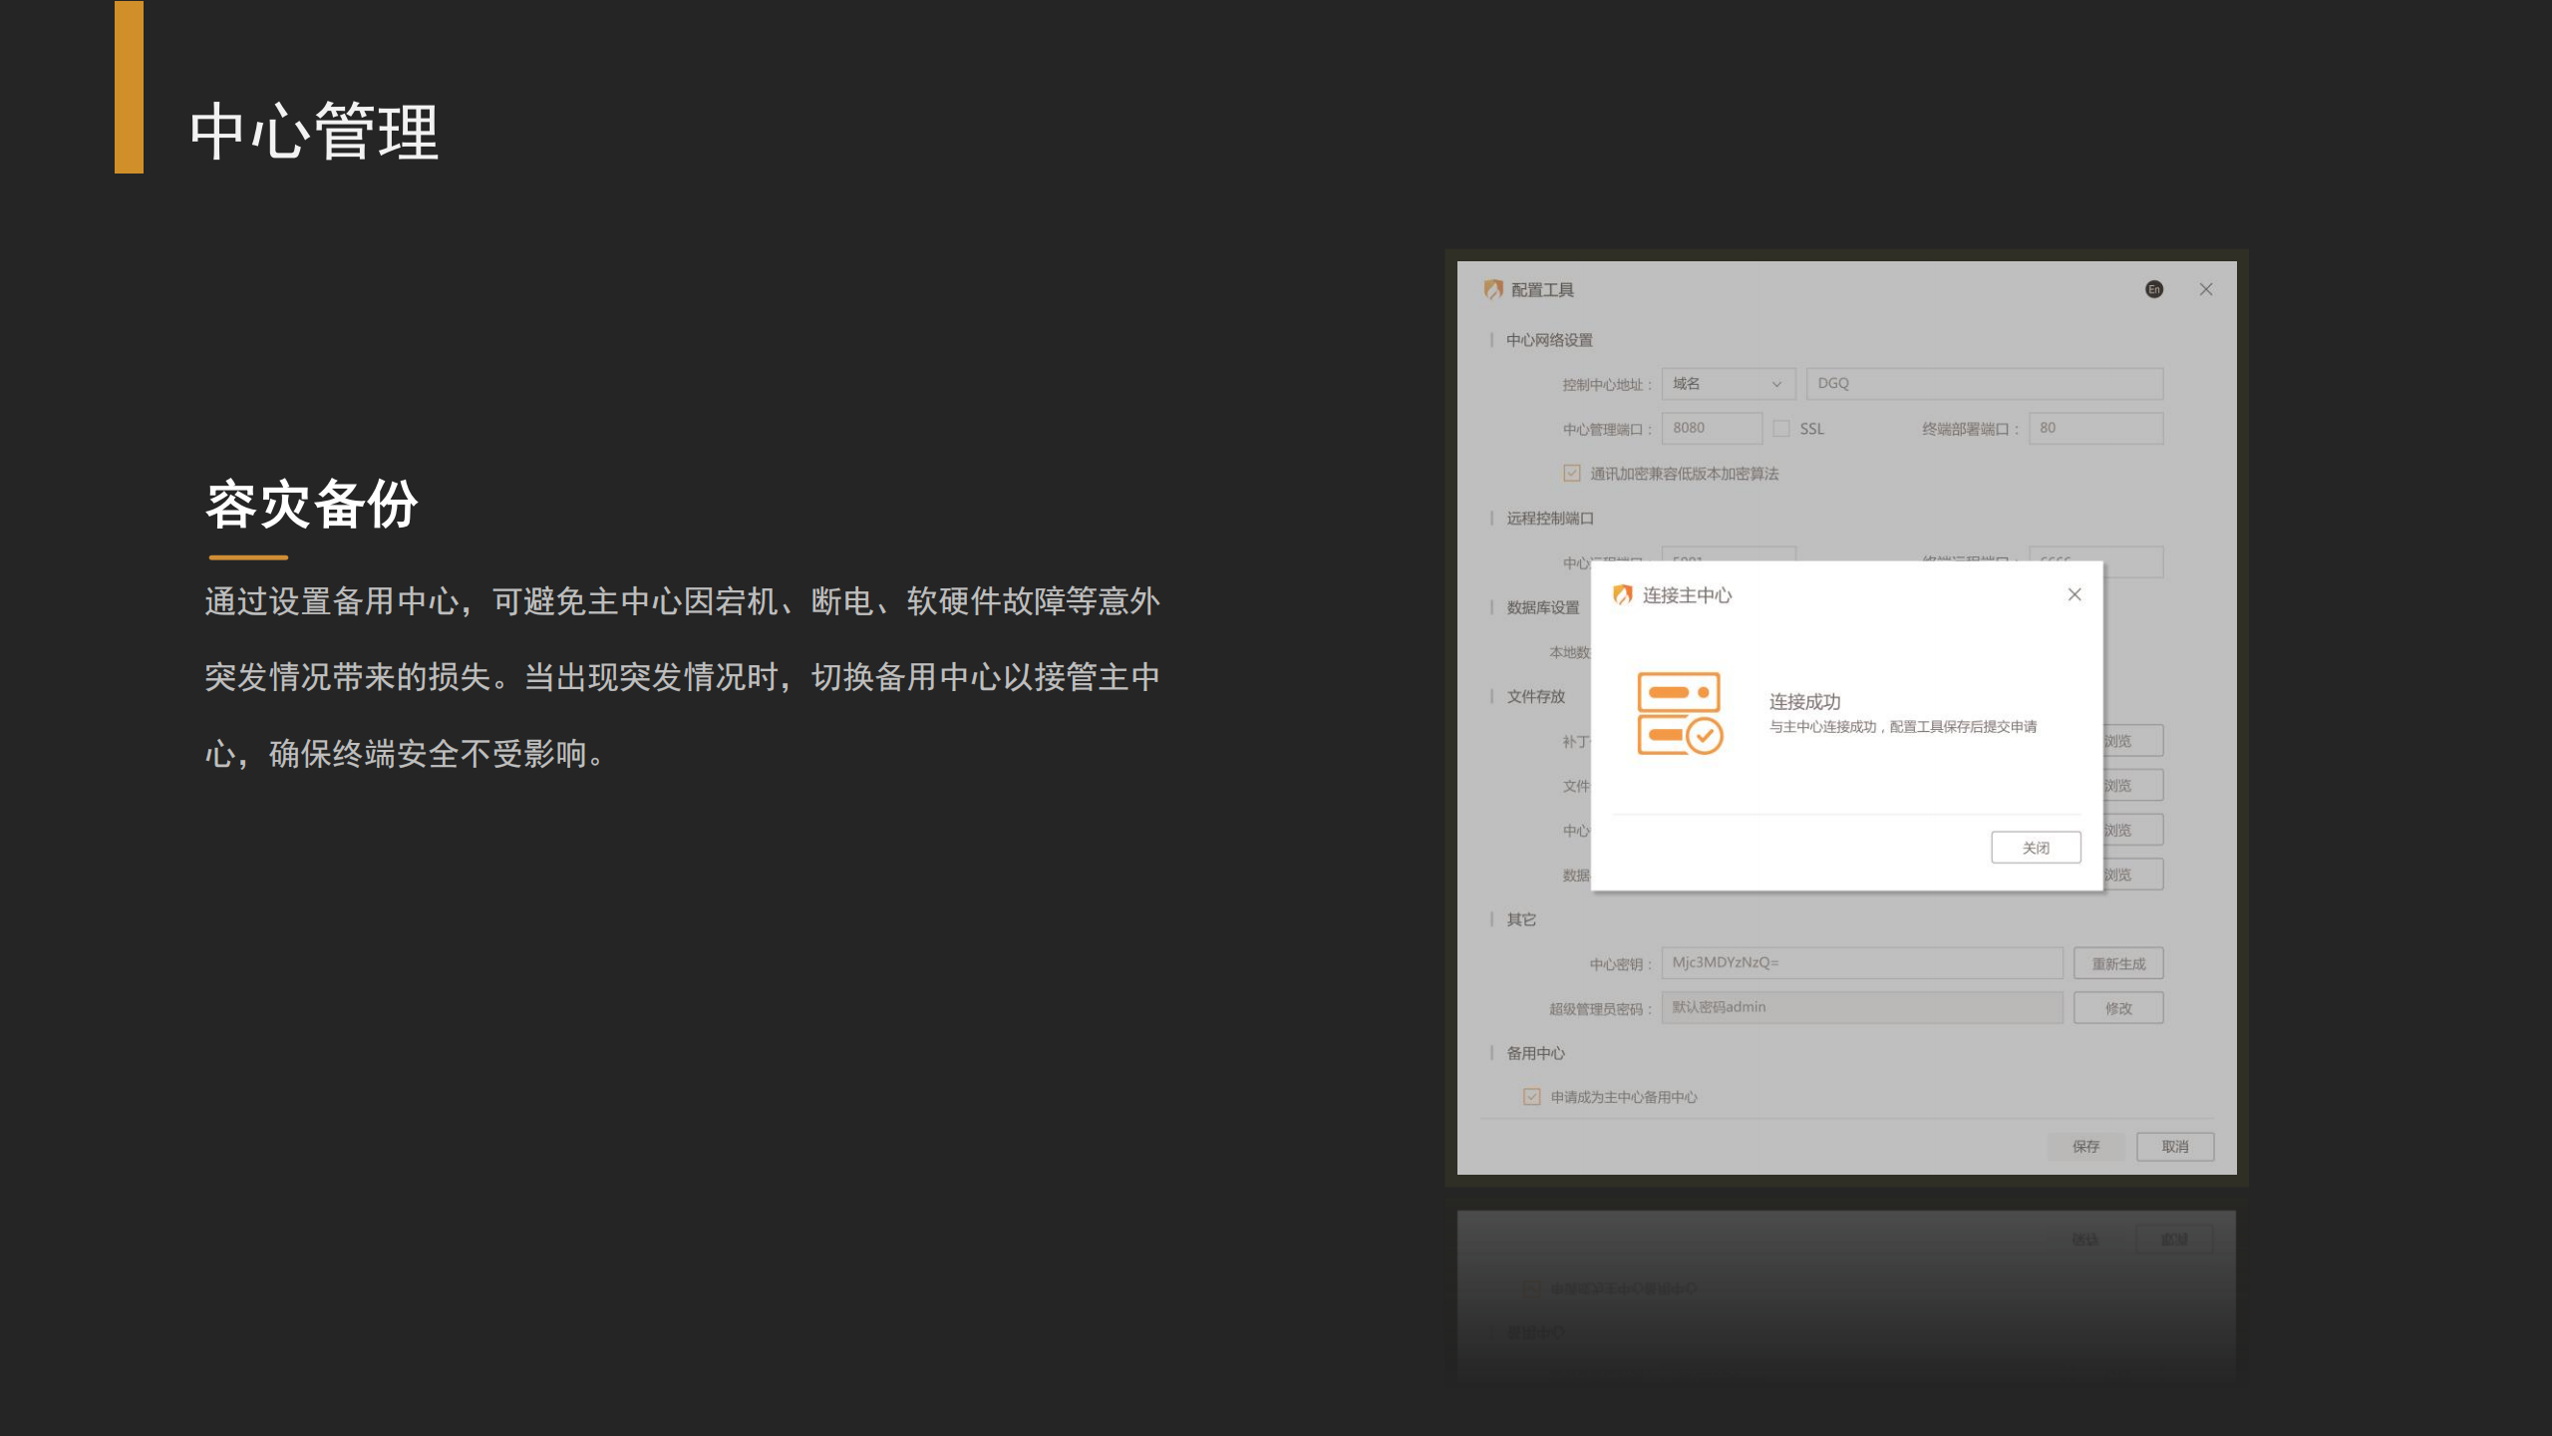Close the 连接主中心 dialog with X
Viewport: 2552px width, 1436px height.
click(x=2074, y=594)
